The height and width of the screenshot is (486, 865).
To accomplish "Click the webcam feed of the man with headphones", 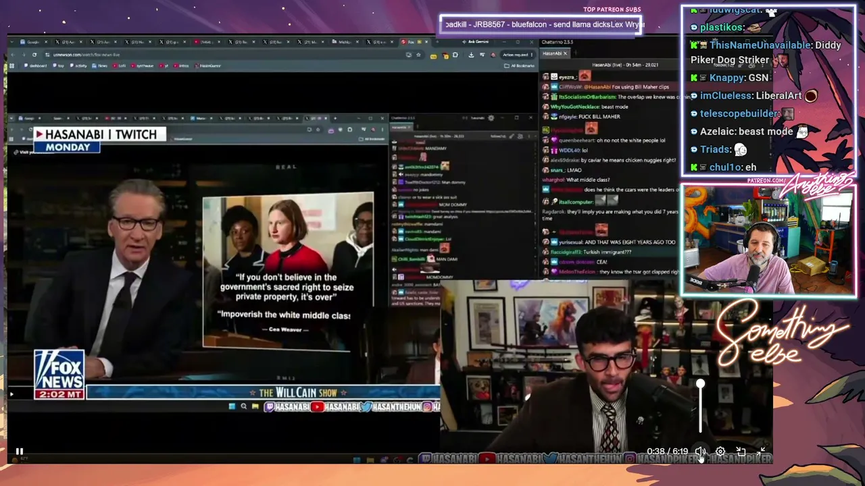I will point(768,242).
